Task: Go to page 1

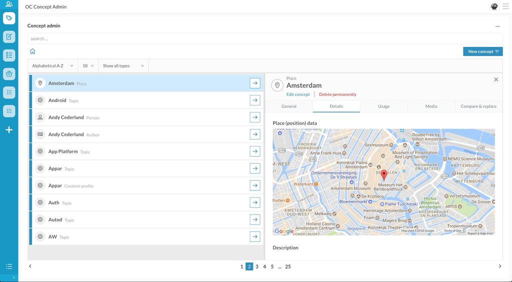Action: tap(242, 266)
